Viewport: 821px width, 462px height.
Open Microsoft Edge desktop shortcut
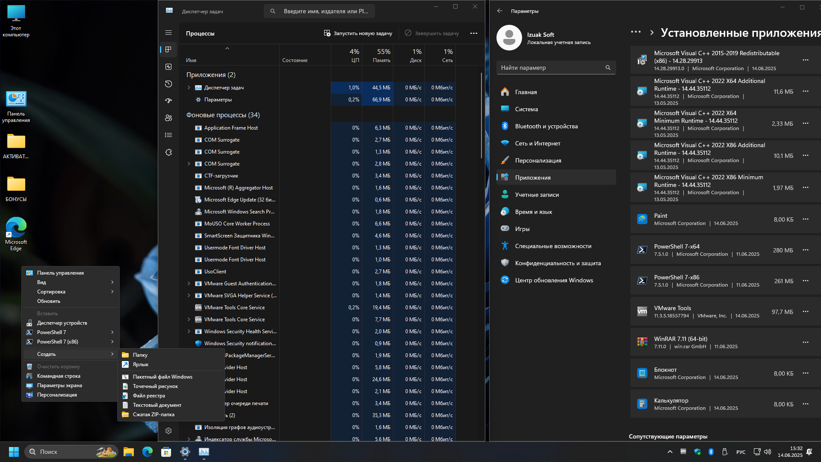click(x=16, y=234)
